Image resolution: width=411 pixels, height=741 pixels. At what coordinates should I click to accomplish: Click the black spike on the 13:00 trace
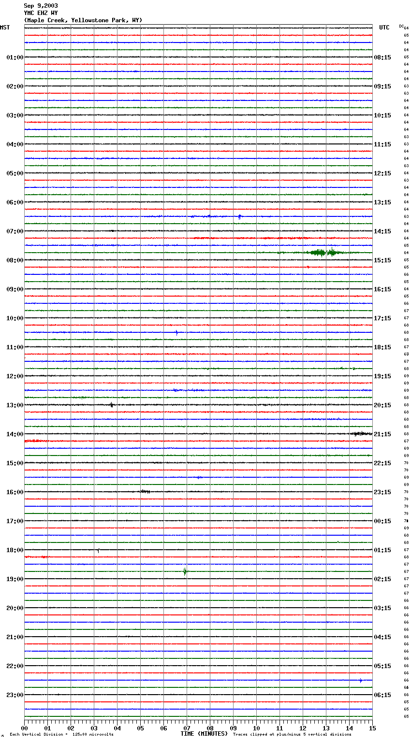pyautogui.click(x=112, y=405)
